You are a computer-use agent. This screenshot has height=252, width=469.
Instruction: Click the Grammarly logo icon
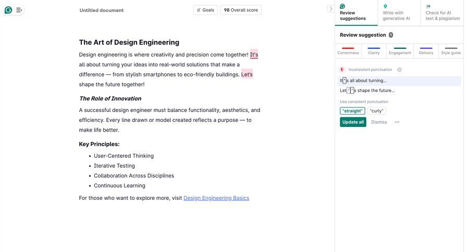click(x=8, y=10)
